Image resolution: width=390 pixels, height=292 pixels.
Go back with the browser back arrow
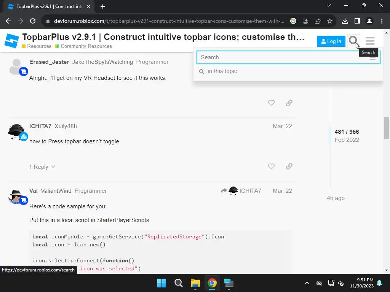point(8,21)
